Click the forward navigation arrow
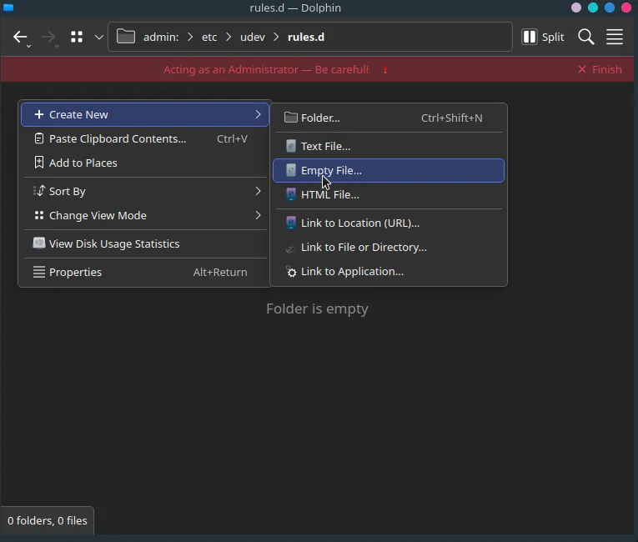Viewport: 638px width, 542px height. click(48, 37)
